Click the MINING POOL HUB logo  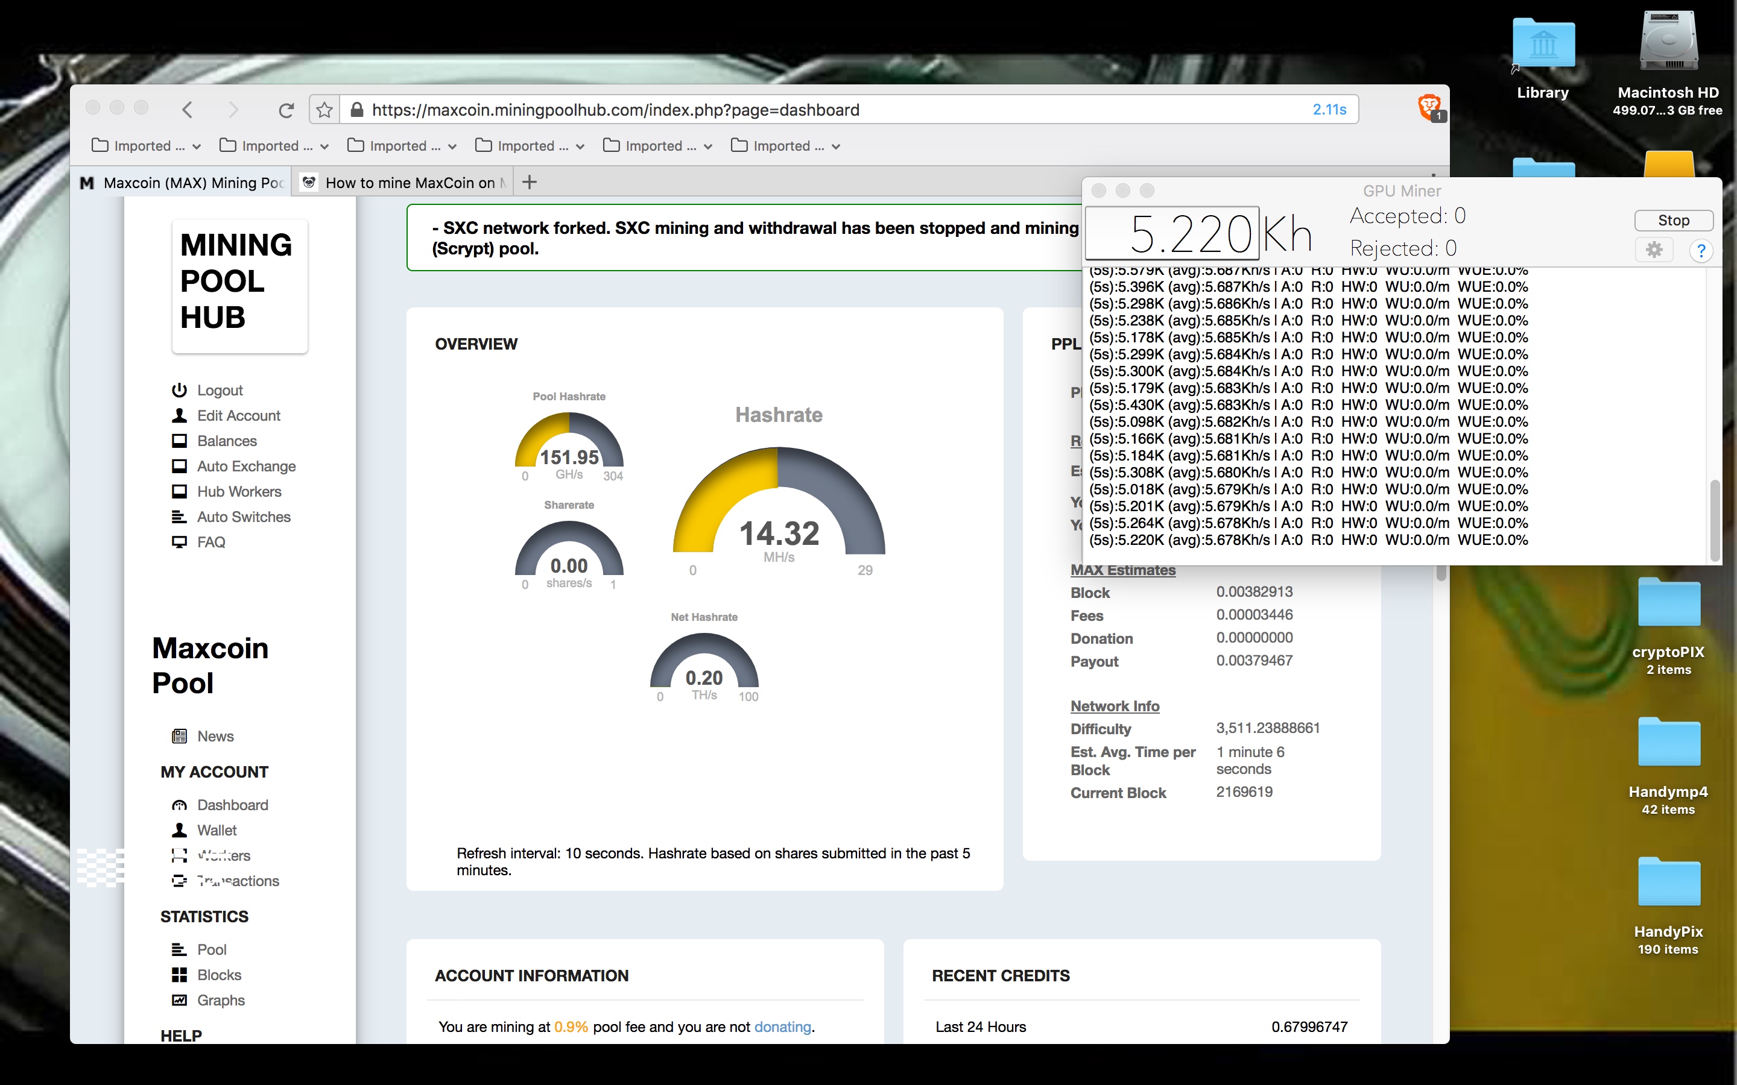[239, 285]
